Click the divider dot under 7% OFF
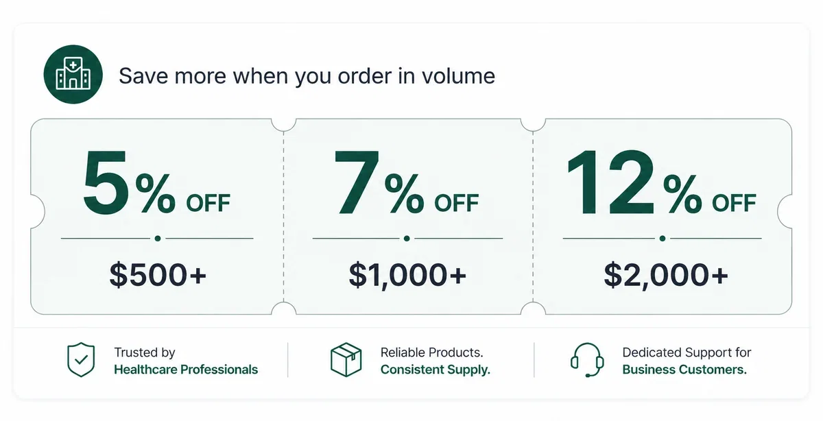The width and height of the screenshot is (823, 421). coord(407,239)
